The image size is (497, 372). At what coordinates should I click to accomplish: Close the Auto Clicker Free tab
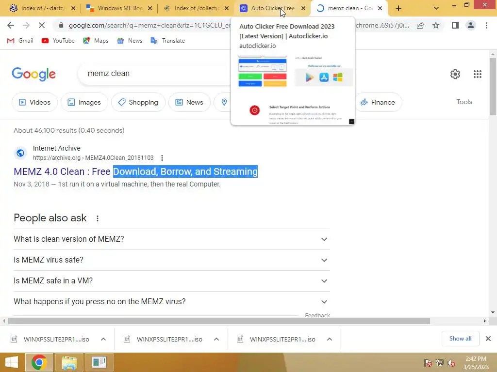point(303,8)
